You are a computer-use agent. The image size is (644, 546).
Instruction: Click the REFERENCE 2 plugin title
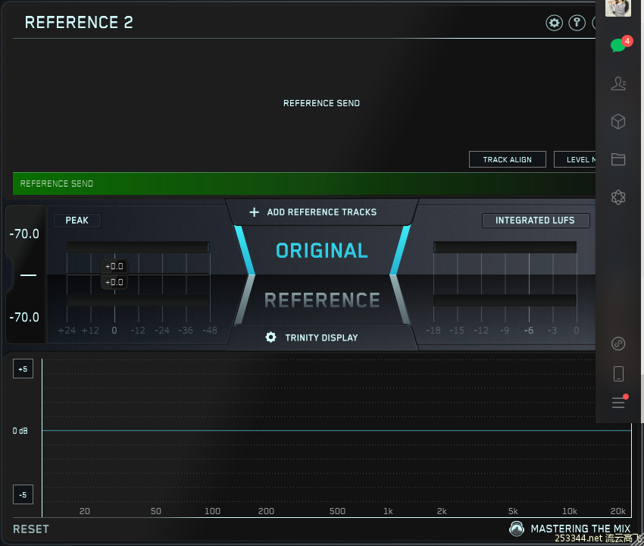tap(79, 23)
